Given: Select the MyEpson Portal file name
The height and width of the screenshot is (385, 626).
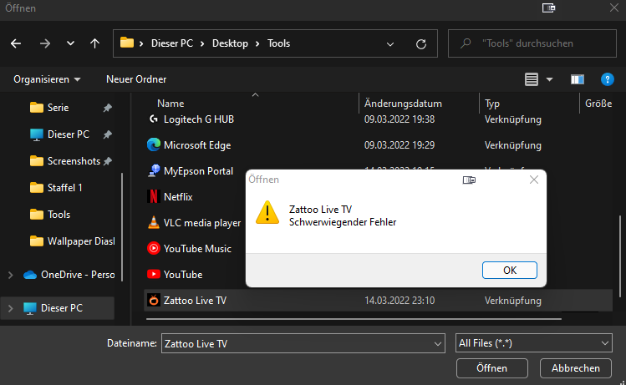Looking at the screenshot, I should (x=198, y=171).
